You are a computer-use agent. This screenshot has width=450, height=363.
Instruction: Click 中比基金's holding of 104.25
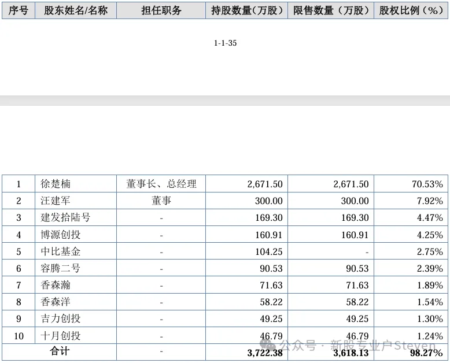269,251
